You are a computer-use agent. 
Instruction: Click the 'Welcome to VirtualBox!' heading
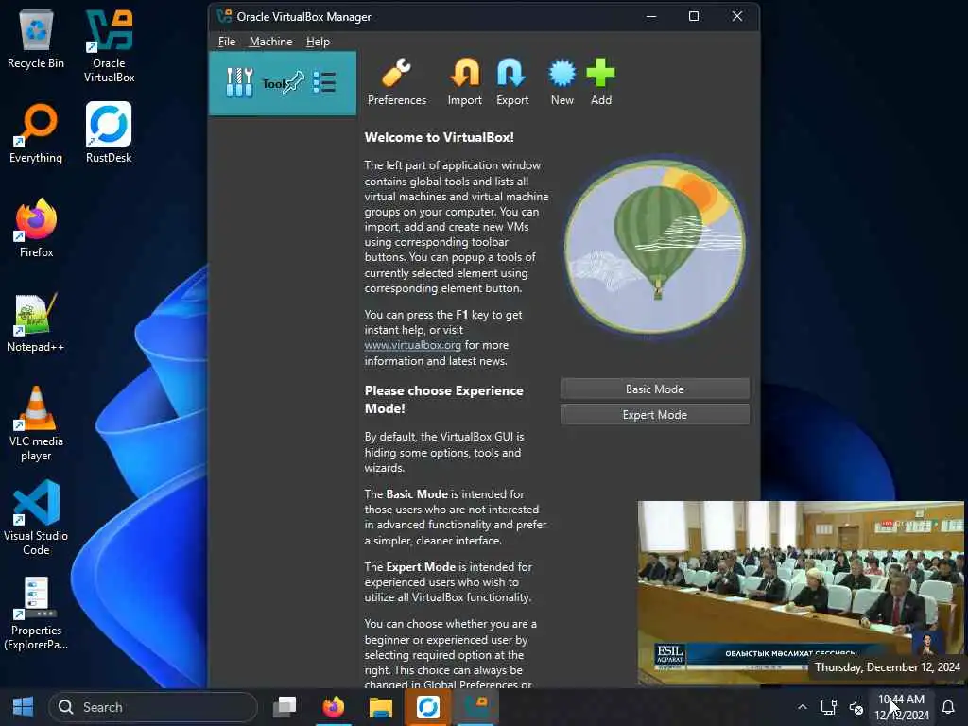pyautogui.click(x=439, y=137)
